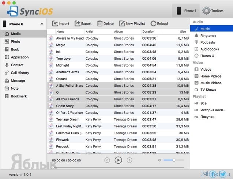Skip to previous track
233x179 pixels.
pos(107,160)
